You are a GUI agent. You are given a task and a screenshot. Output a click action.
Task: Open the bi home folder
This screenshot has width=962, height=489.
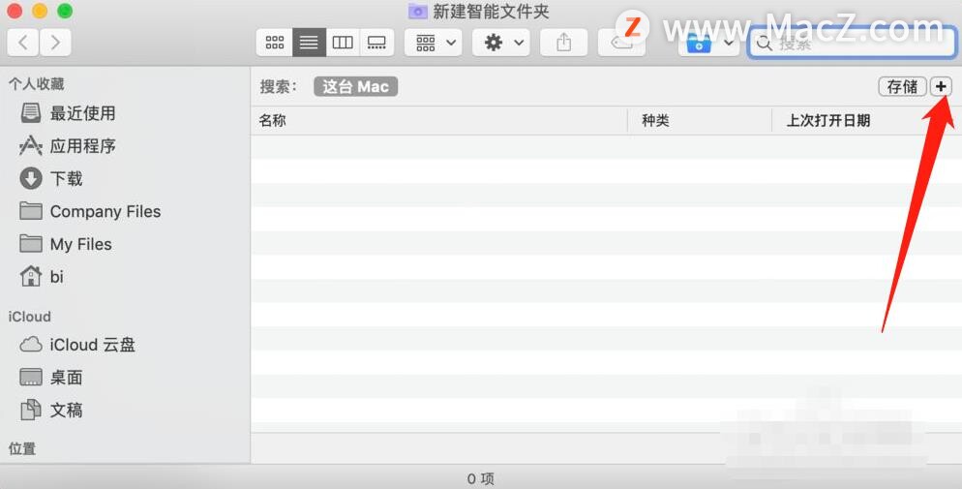tap(56, 277)
